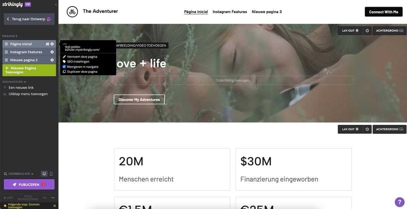The height and width of the screenshot is (209, 407).
Task: Open the three-dots more options menu
Action: coord(53,198)
